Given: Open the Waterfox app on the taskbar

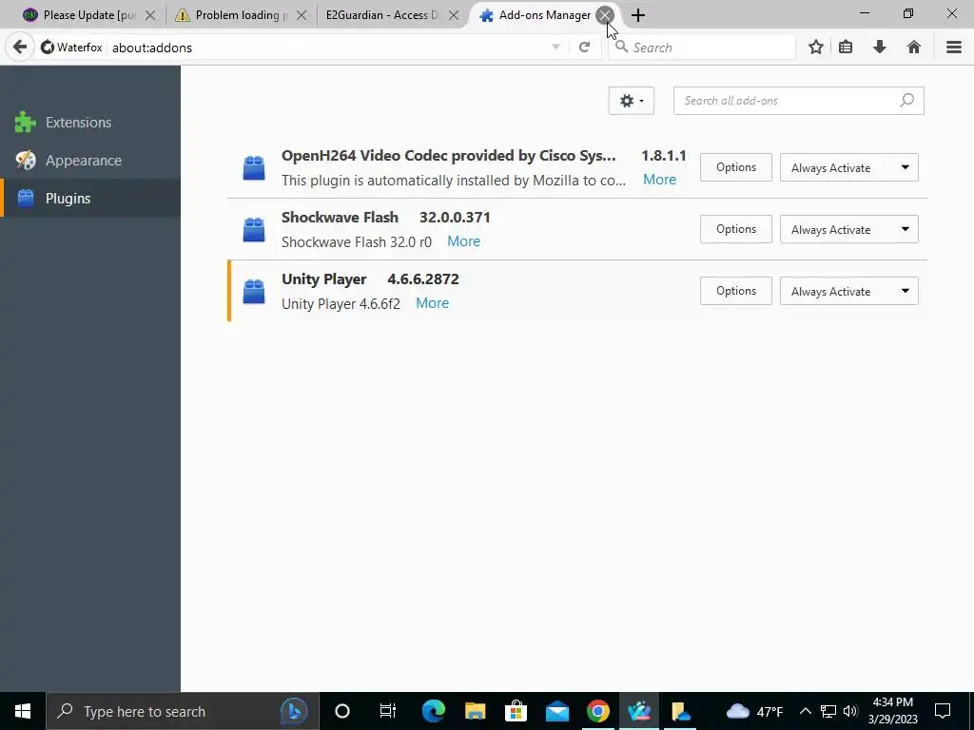Looking at the screenshot, I should coord(639,711).
